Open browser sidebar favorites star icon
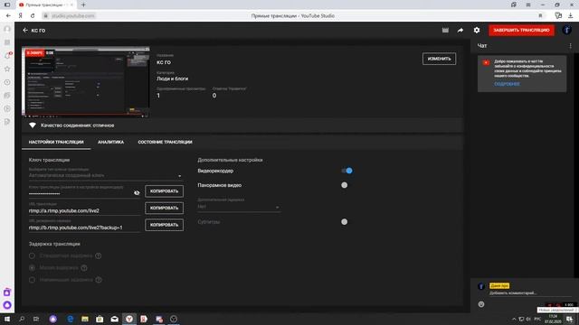Screen dimensions: 579x325 click(x=7, y=69)
